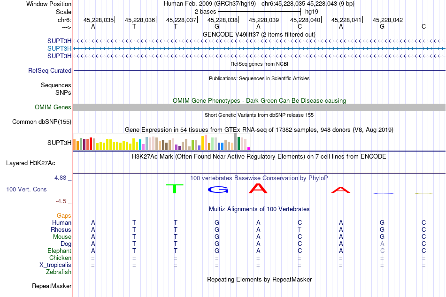Click the 45,228,037 ruler coordinate
Screen dimensions: 446x297
181,20
